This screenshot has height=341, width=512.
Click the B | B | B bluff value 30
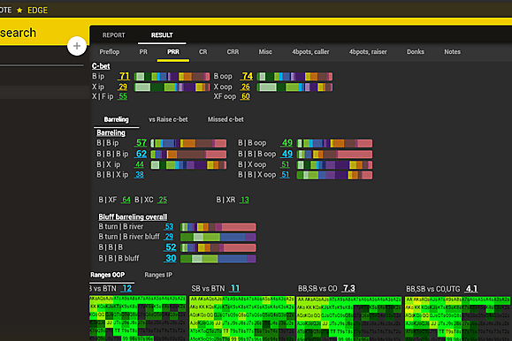point(171,259)
